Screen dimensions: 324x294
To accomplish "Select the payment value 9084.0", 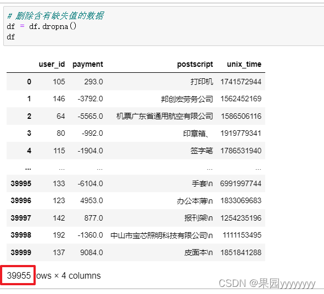I will [92, 253].
